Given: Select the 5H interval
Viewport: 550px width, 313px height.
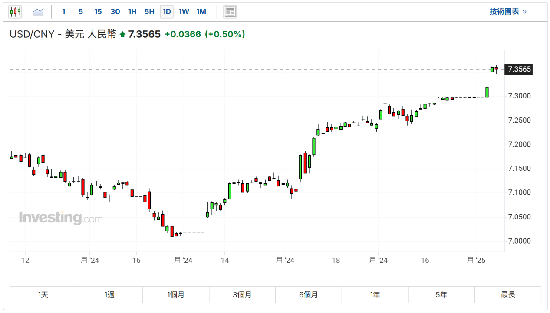Looking at the screenshot, I should 149,12.
